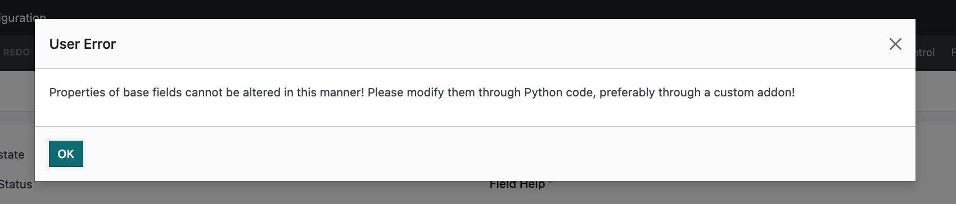Screen dimensions: 956x204
Task: Click the words 'Python code' in the message
Action: click(559, 92)
